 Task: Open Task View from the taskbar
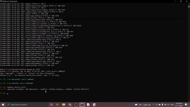(57, 105)
